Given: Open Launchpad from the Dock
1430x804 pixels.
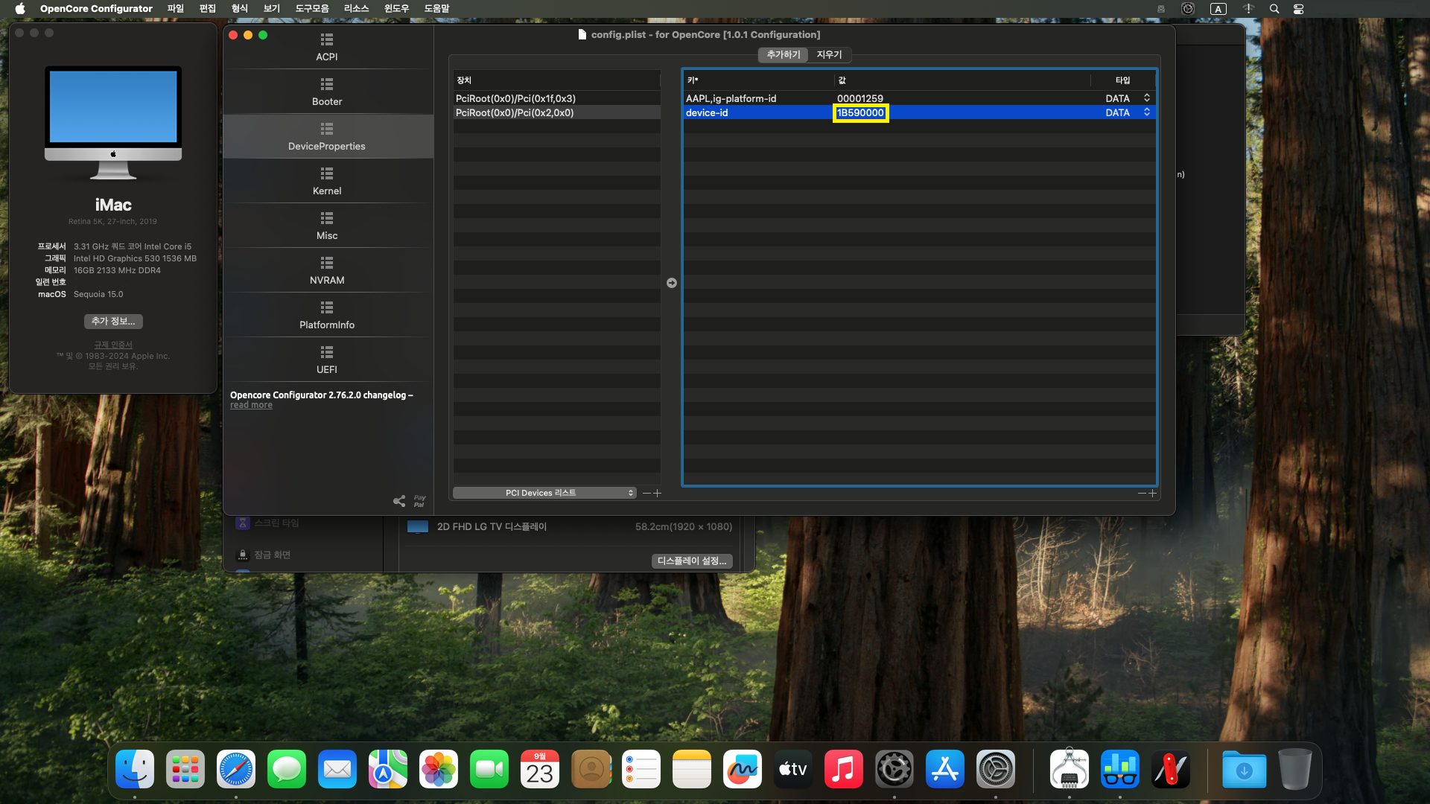Looking at the screenshot, I should [185, 769].
